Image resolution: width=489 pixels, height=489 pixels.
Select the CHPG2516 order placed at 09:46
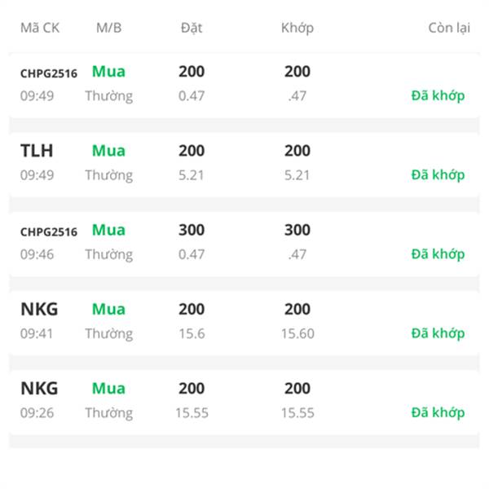pos(49,231)
